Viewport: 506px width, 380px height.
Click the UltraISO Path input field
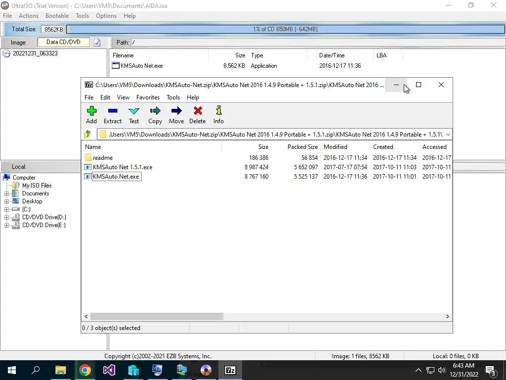(318, 43)
